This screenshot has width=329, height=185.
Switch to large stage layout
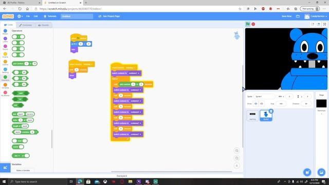318,24
